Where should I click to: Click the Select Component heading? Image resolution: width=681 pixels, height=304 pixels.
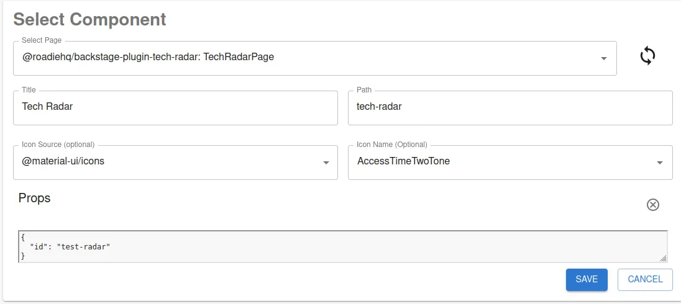pos(89,19)
